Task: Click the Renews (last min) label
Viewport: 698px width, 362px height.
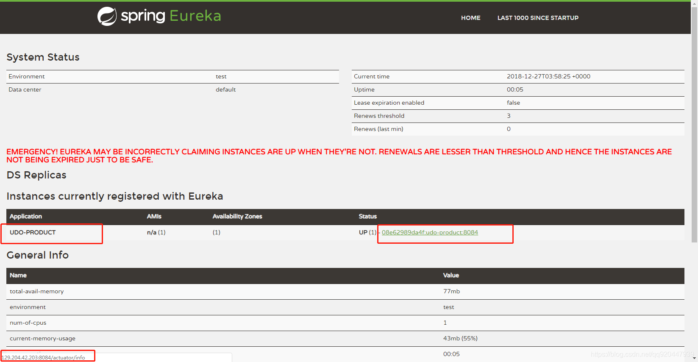Action: [378, 129]
